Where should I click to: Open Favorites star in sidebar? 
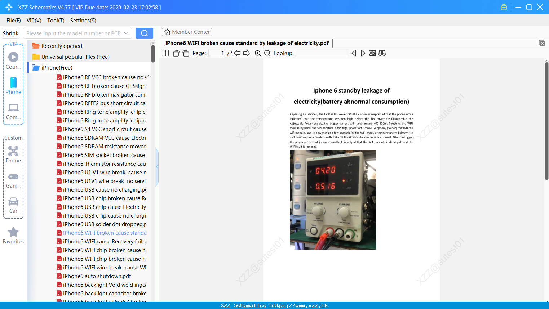click(13, 236)
